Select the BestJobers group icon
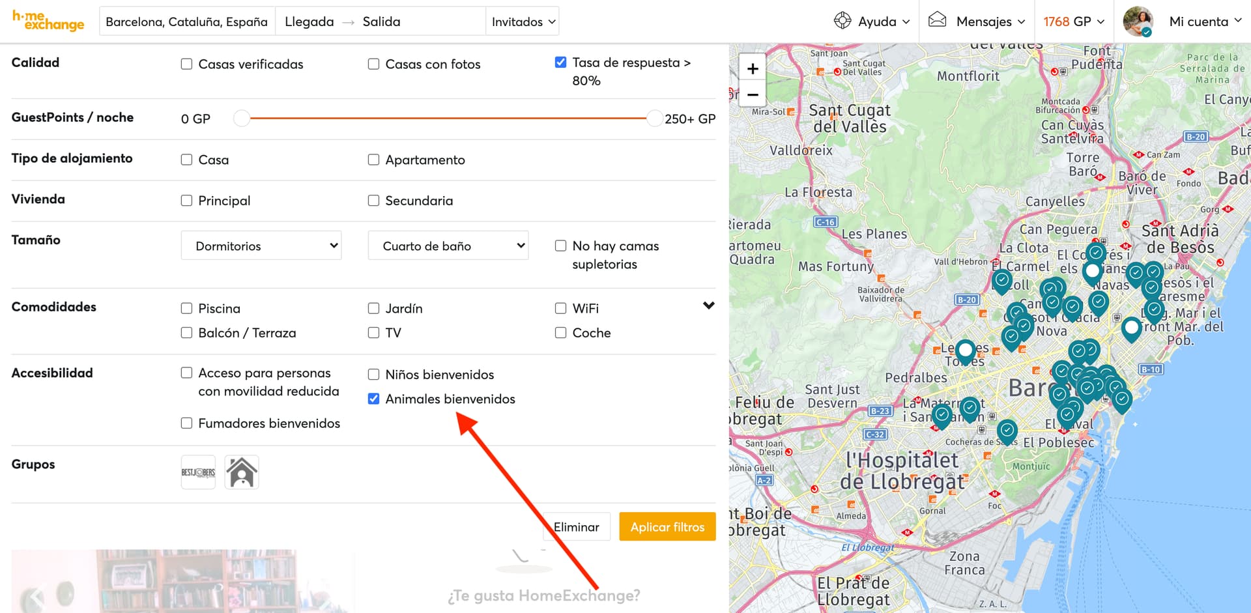The width and height of the screenshot is (1251, 613). pos(198,472)
